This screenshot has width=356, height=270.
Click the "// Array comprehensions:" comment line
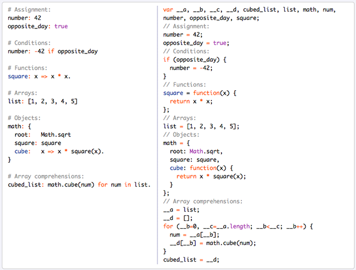point(202,202)
